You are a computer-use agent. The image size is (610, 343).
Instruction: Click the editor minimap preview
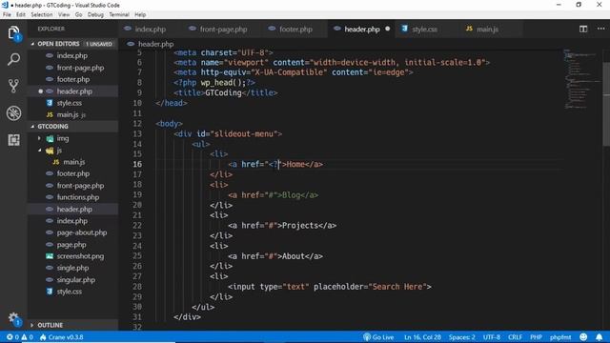click(581, 79)
